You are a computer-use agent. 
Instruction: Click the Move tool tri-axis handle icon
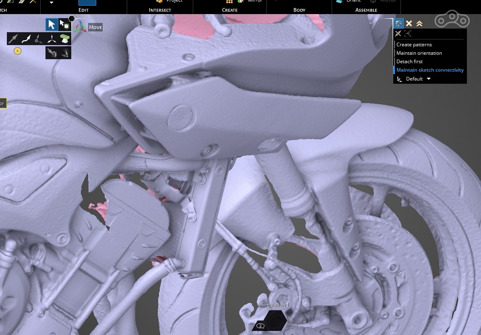click(x=81, y=27)
